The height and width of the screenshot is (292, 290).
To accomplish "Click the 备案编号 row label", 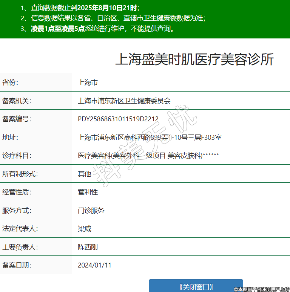I will (17, 119).
